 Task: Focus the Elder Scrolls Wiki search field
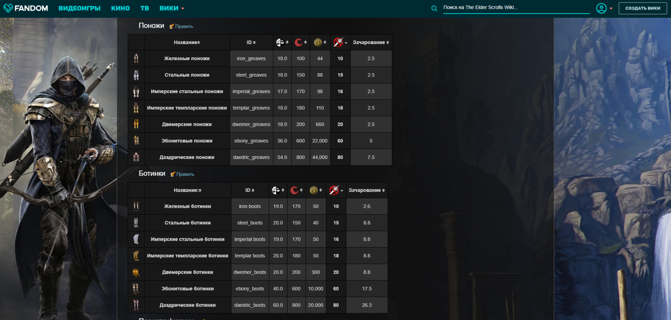click(x=516, y=7)
